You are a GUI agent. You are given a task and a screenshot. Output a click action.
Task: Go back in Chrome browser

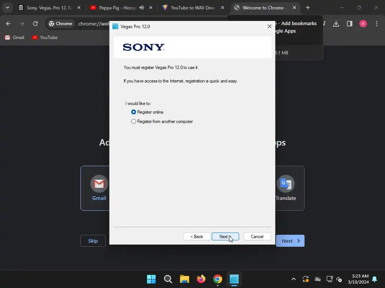[x=8, y=24]
